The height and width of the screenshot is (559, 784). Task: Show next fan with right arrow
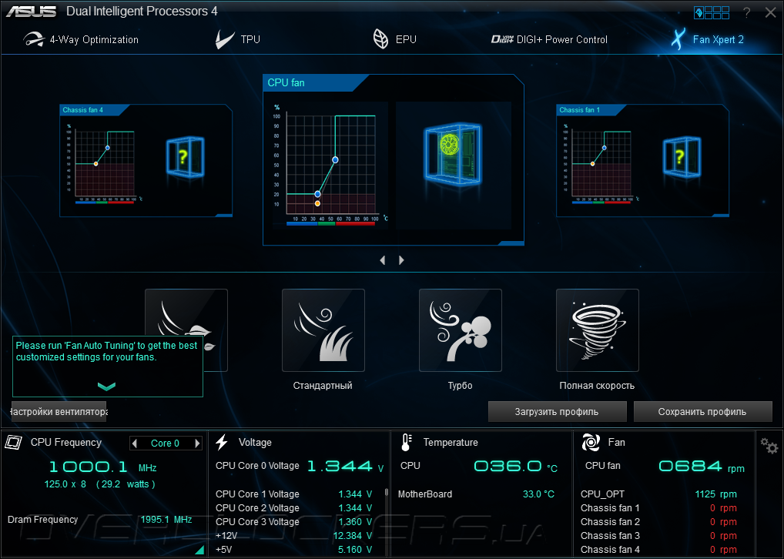pyautogui.click(x=401, y=260)
